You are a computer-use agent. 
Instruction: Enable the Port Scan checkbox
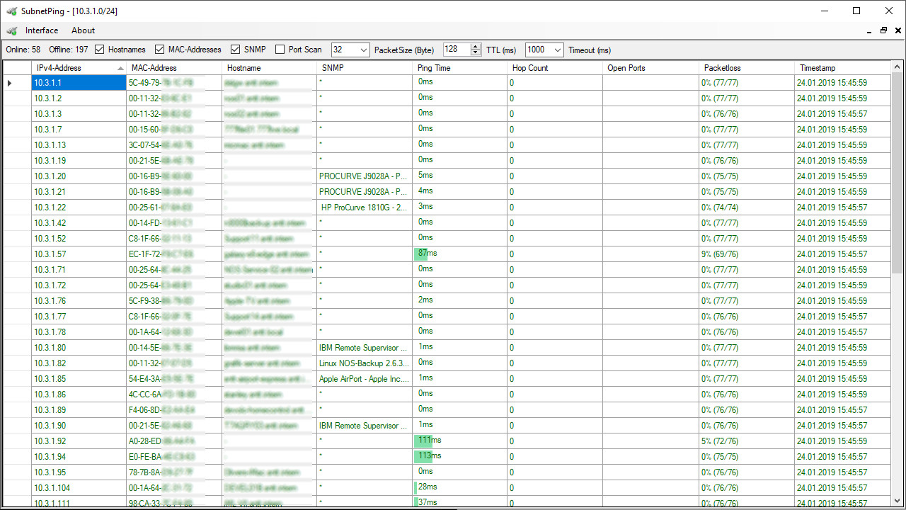coord(280,50)
